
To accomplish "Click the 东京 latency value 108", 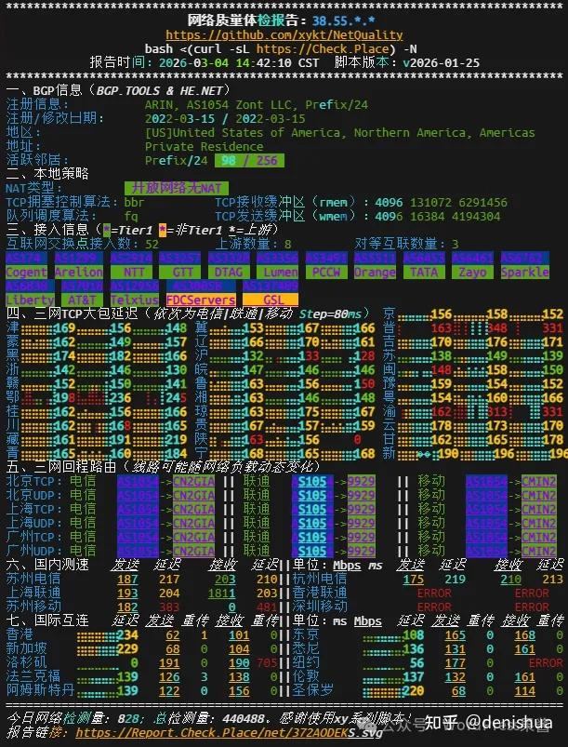I will pyautogui.click(x=414, y=635).
